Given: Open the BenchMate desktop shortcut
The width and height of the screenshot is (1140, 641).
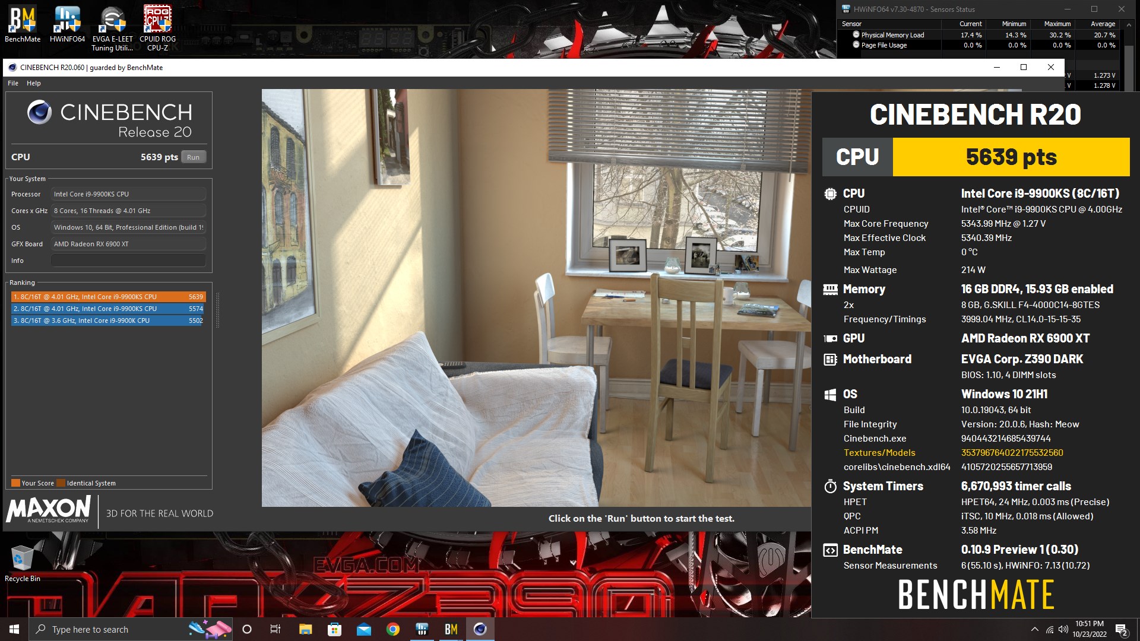Looking at the screenshot, I should pyautogui.click(x=23, y=25).
